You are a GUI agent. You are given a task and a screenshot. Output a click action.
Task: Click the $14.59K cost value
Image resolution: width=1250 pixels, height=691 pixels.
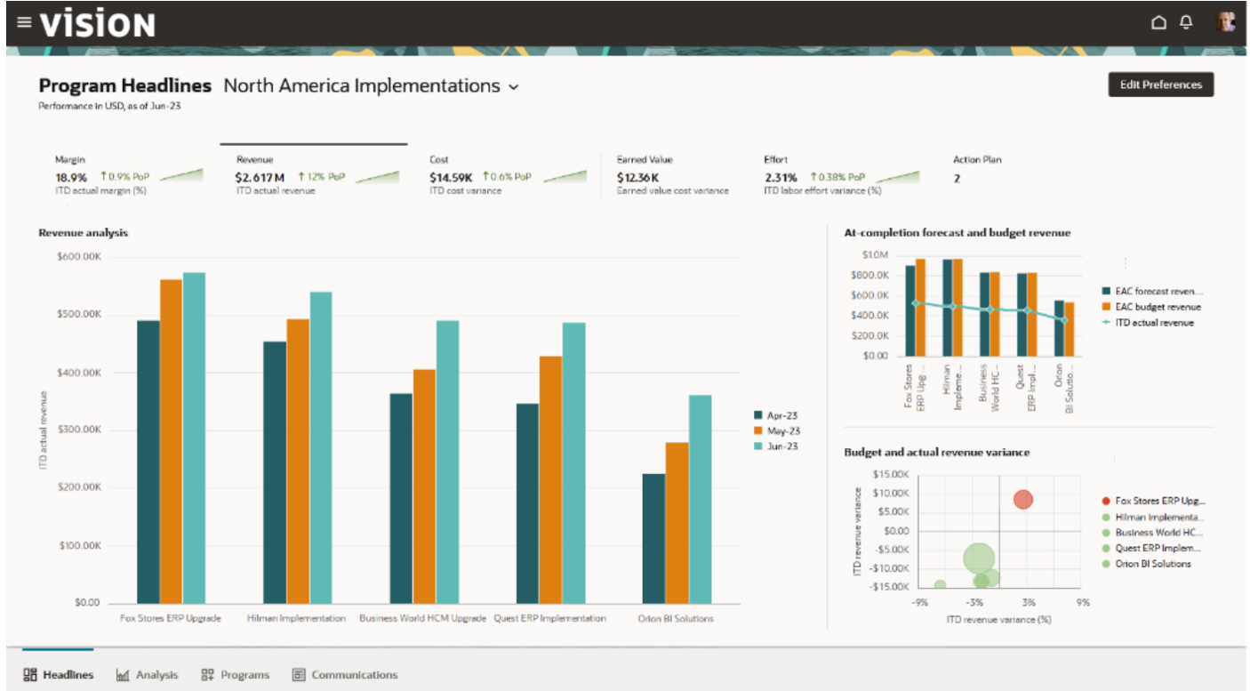coord(452,177)
